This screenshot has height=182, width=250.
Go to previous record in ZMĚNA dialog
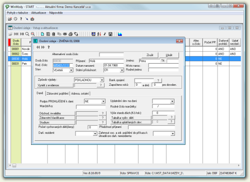pos(38,47)
